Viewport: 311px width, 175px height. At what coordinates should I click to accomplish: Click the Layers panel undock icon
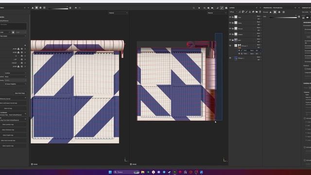click(257, 8)
